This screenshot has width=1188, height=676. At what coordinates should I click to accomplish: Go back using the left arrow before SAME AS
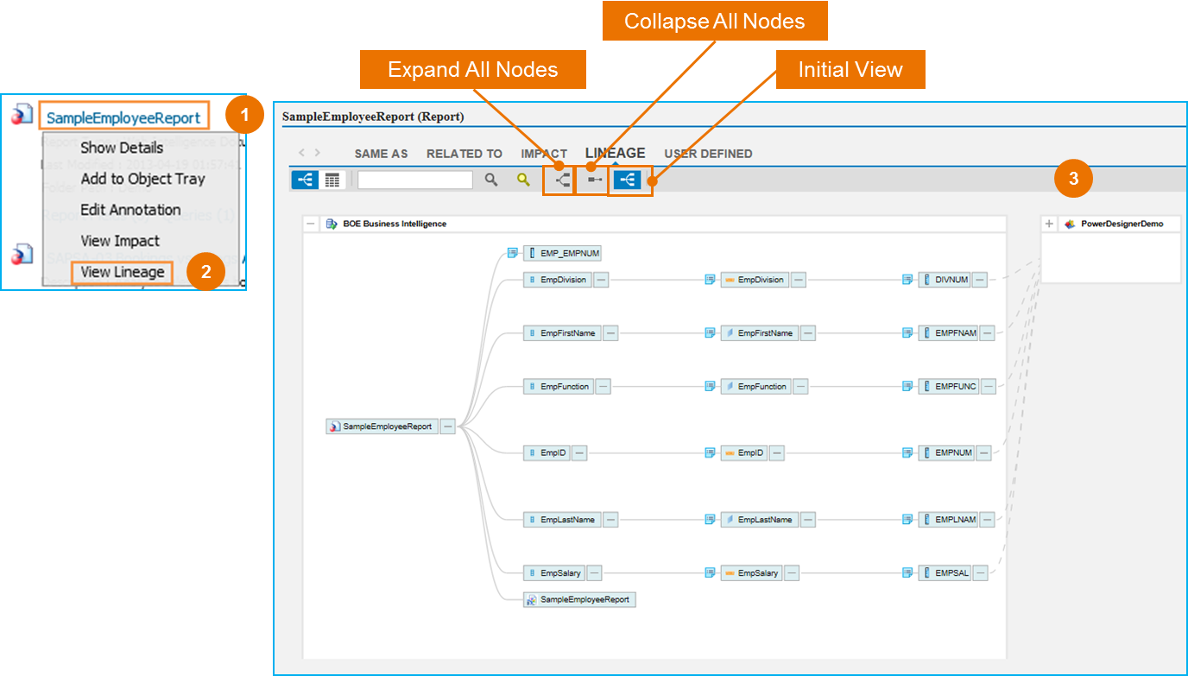(301, 153)
